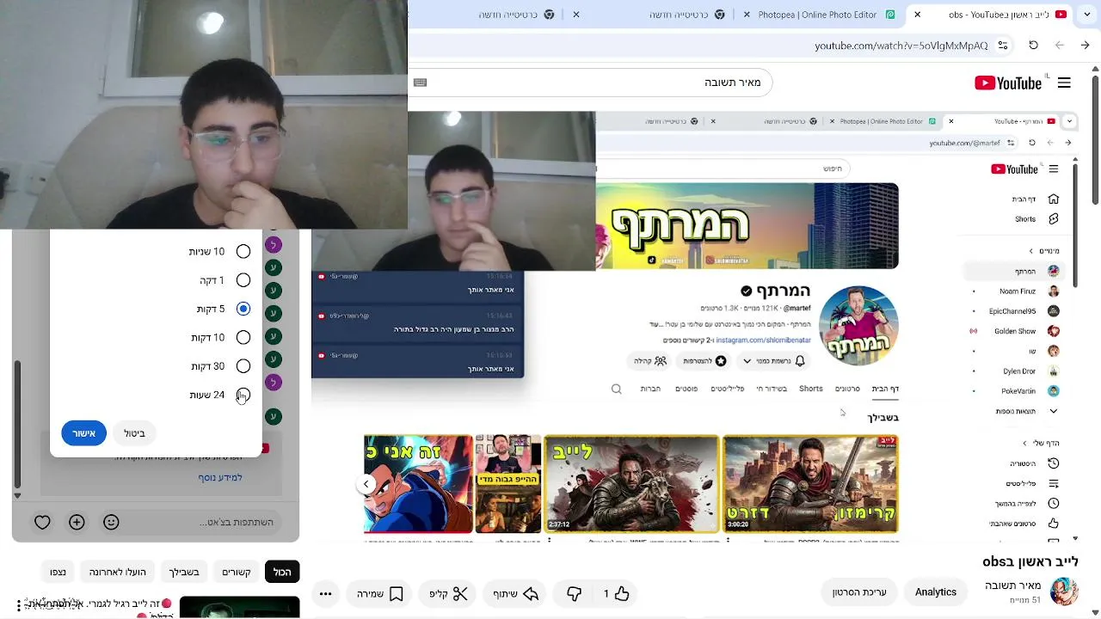Open the emoji picker in chat
The width and height of the screenshot is (1101, 619).
point(111,522)
